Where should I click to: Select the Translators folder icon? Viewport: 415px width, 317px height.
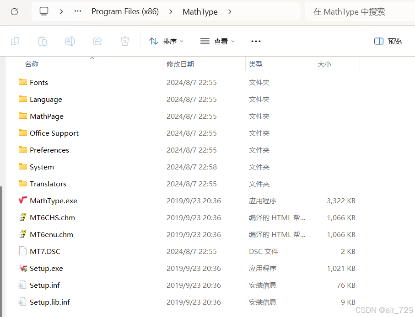pyautogui.click(x=23, y=183)
